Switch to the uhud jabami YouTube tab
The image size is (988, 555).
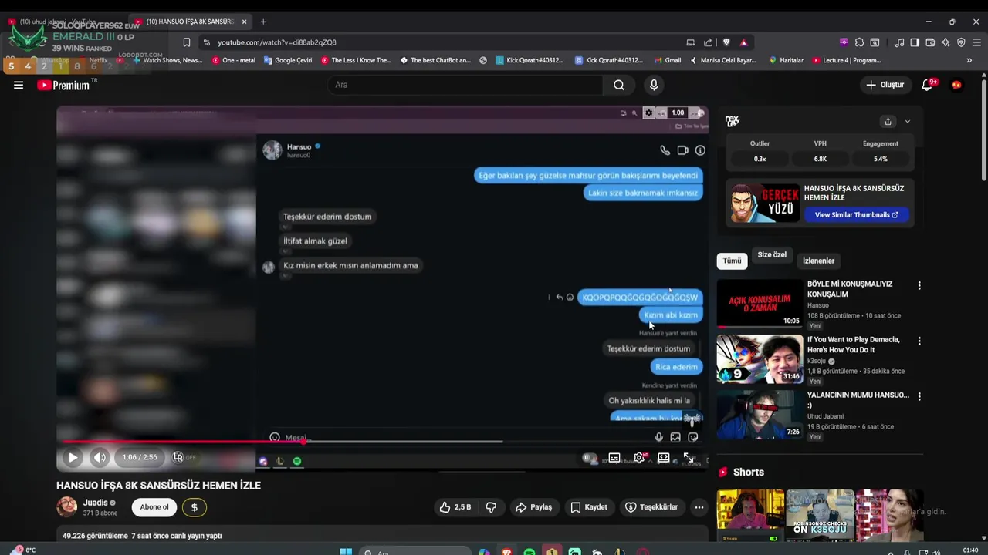(66, 22)
